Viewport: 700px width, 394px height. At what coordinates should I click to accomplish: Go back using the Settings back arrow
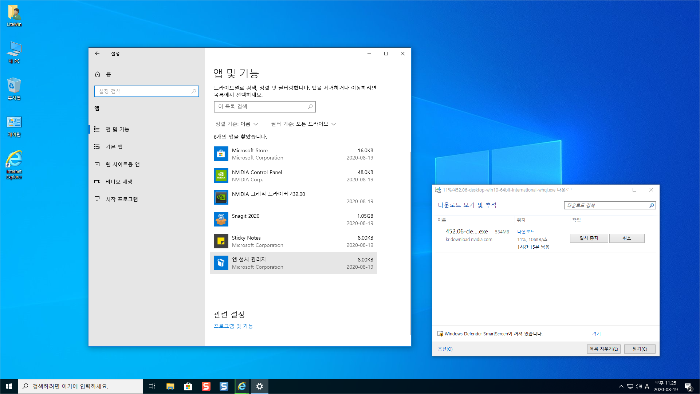pyautogui.click(x=97, y=54)
